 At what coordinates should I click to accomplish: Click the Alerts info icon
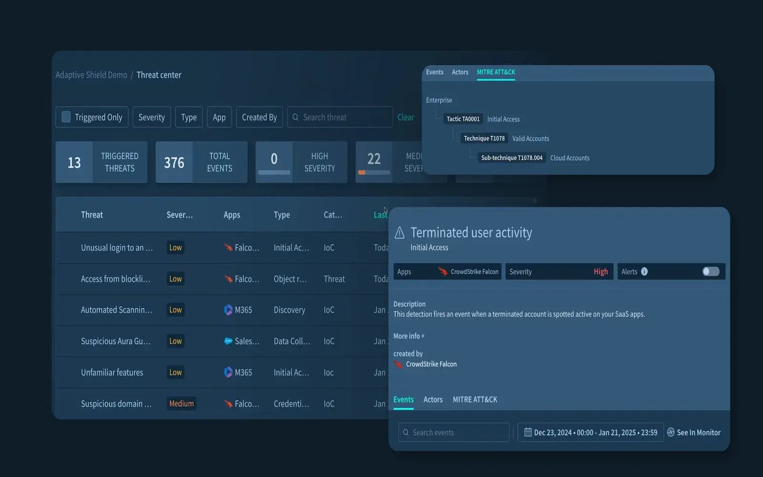tap(644, 271)
